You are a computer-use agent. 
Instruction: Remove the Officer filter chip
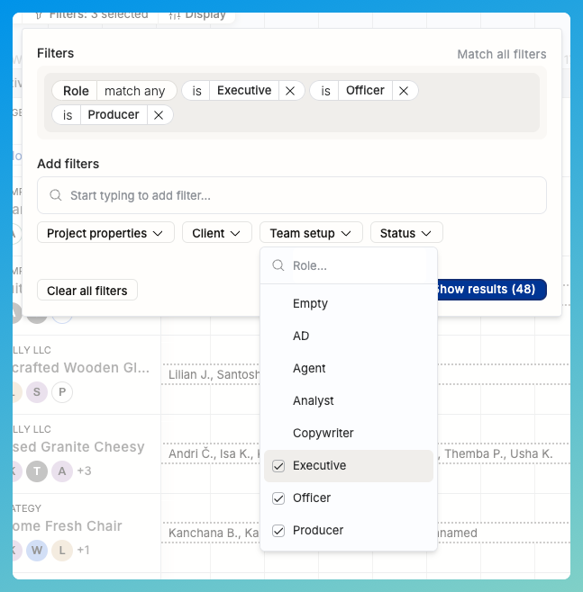(404, 91)
